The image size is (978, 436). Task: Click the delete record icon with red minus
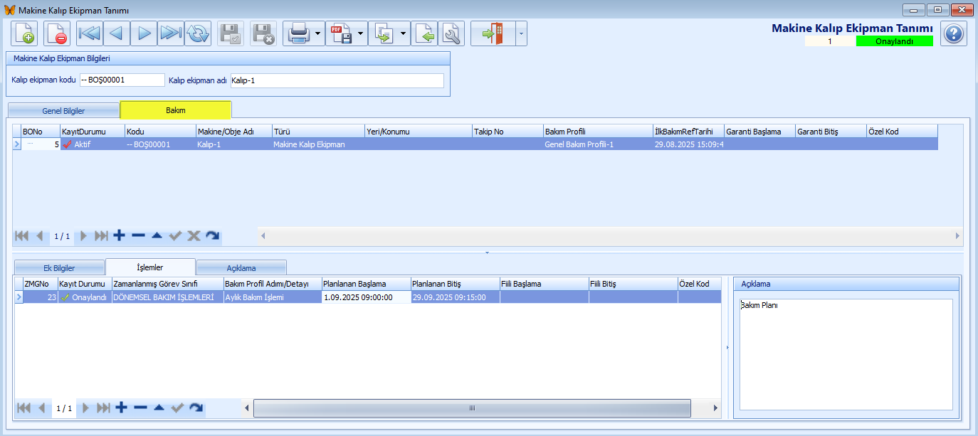[57, 33]
